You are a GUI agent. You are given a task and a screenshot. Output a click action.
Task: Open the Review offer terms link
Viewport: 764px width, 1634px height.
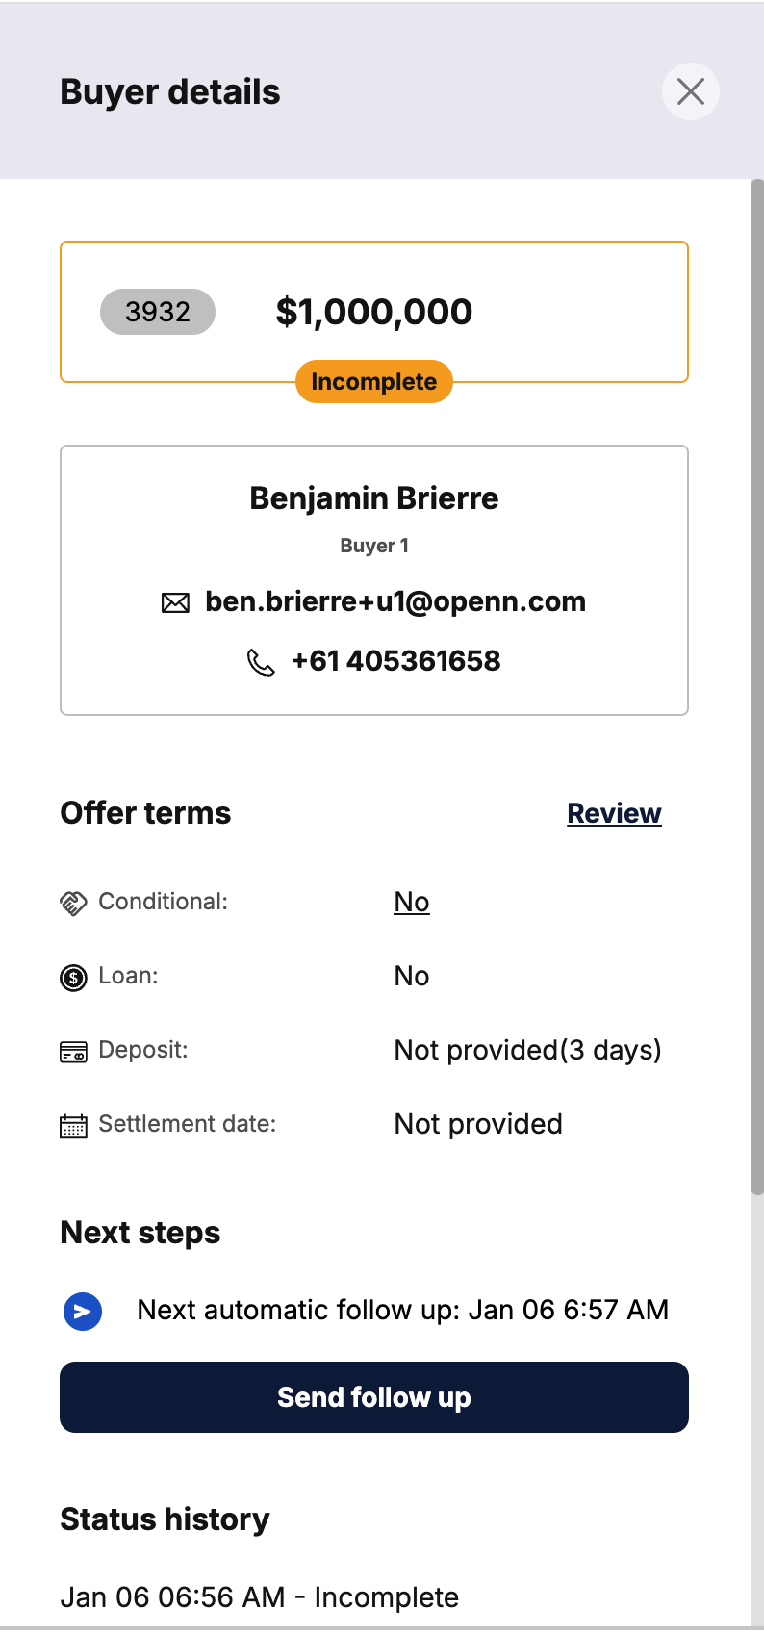tap(614, 813)
